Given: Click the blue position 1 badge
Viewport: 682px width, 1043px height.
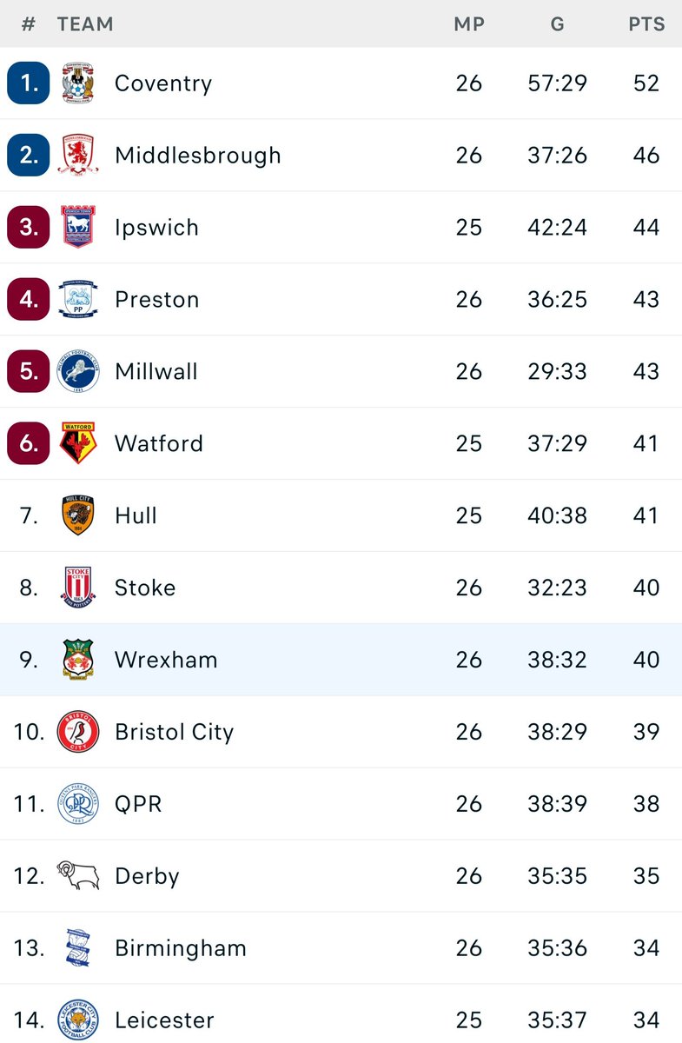Looking at the screenshot, I should click(29, 83).
